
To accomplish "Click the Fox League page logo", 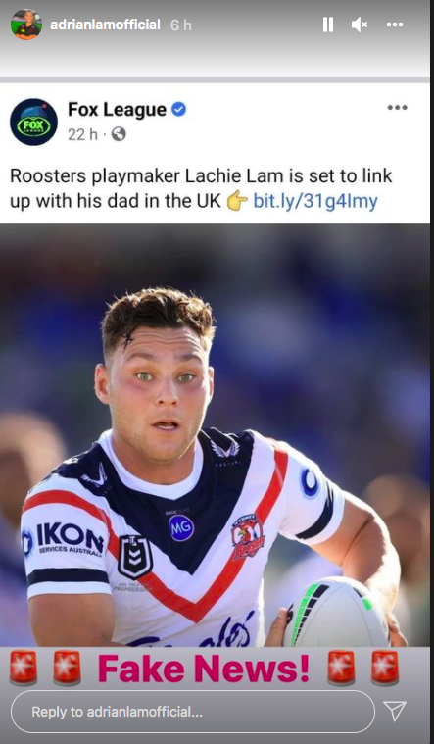I will 33,122.
